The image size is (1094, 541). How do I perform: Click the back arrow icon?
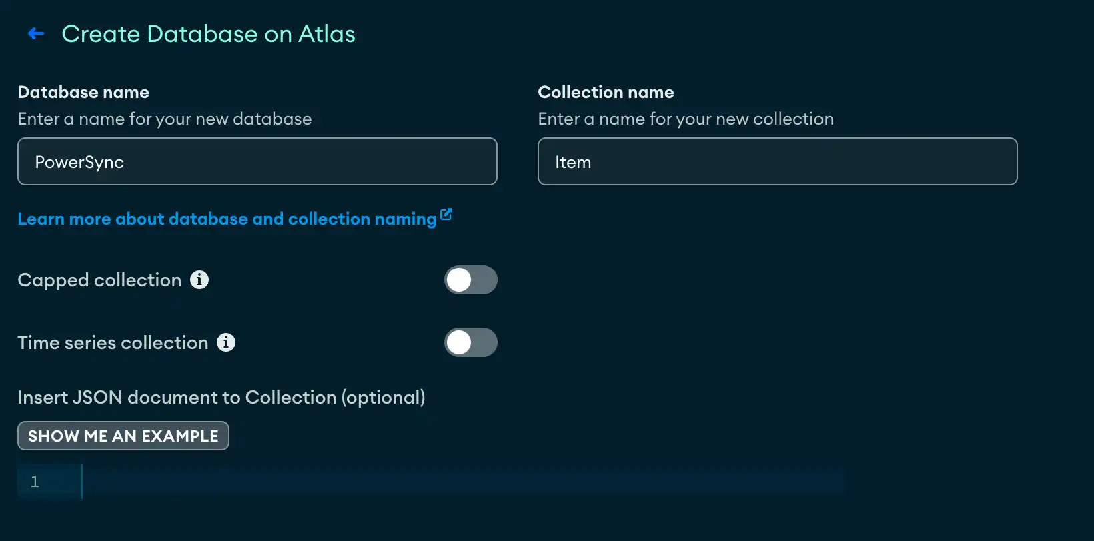coord(36,34)
